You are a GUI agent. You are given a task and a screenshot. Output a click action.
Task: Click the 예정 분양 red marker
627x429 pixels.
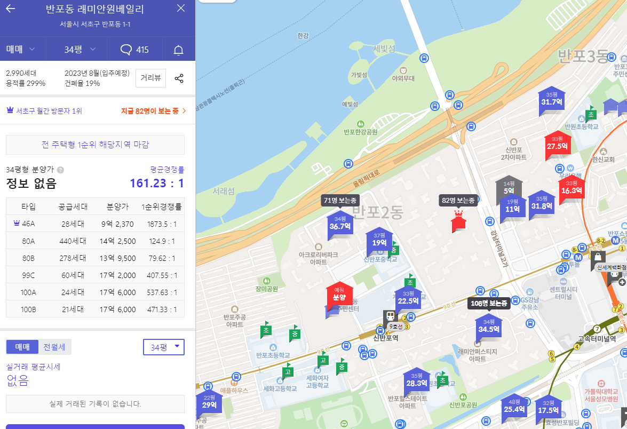[x=339, y=295]
